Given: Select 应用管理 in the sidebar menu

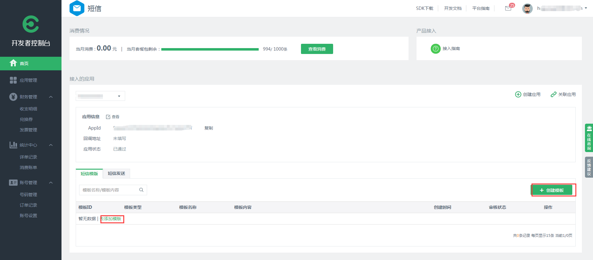Looking at the screenshot, I should 28,80.
